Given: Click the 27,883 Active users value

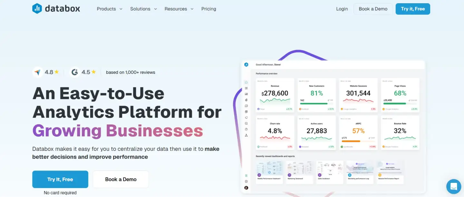Looking at the screenshot, I should pos(317,131).
